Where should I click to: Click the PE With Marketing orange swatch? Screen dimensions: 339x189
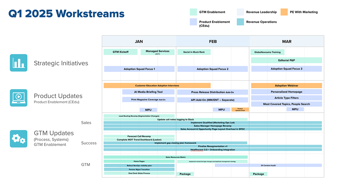[284, 12]
